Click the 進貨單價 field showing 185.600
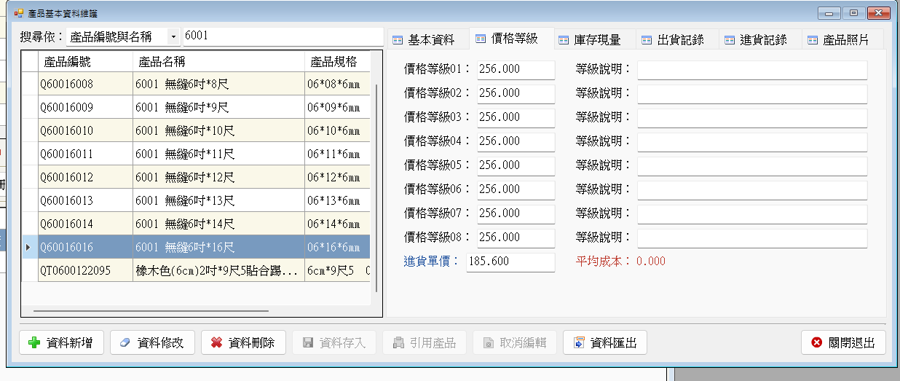 [510, 262]
